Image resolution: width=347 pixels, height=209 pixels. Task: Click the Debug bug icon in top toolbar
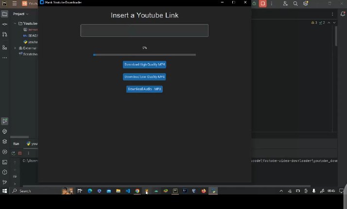254,3
